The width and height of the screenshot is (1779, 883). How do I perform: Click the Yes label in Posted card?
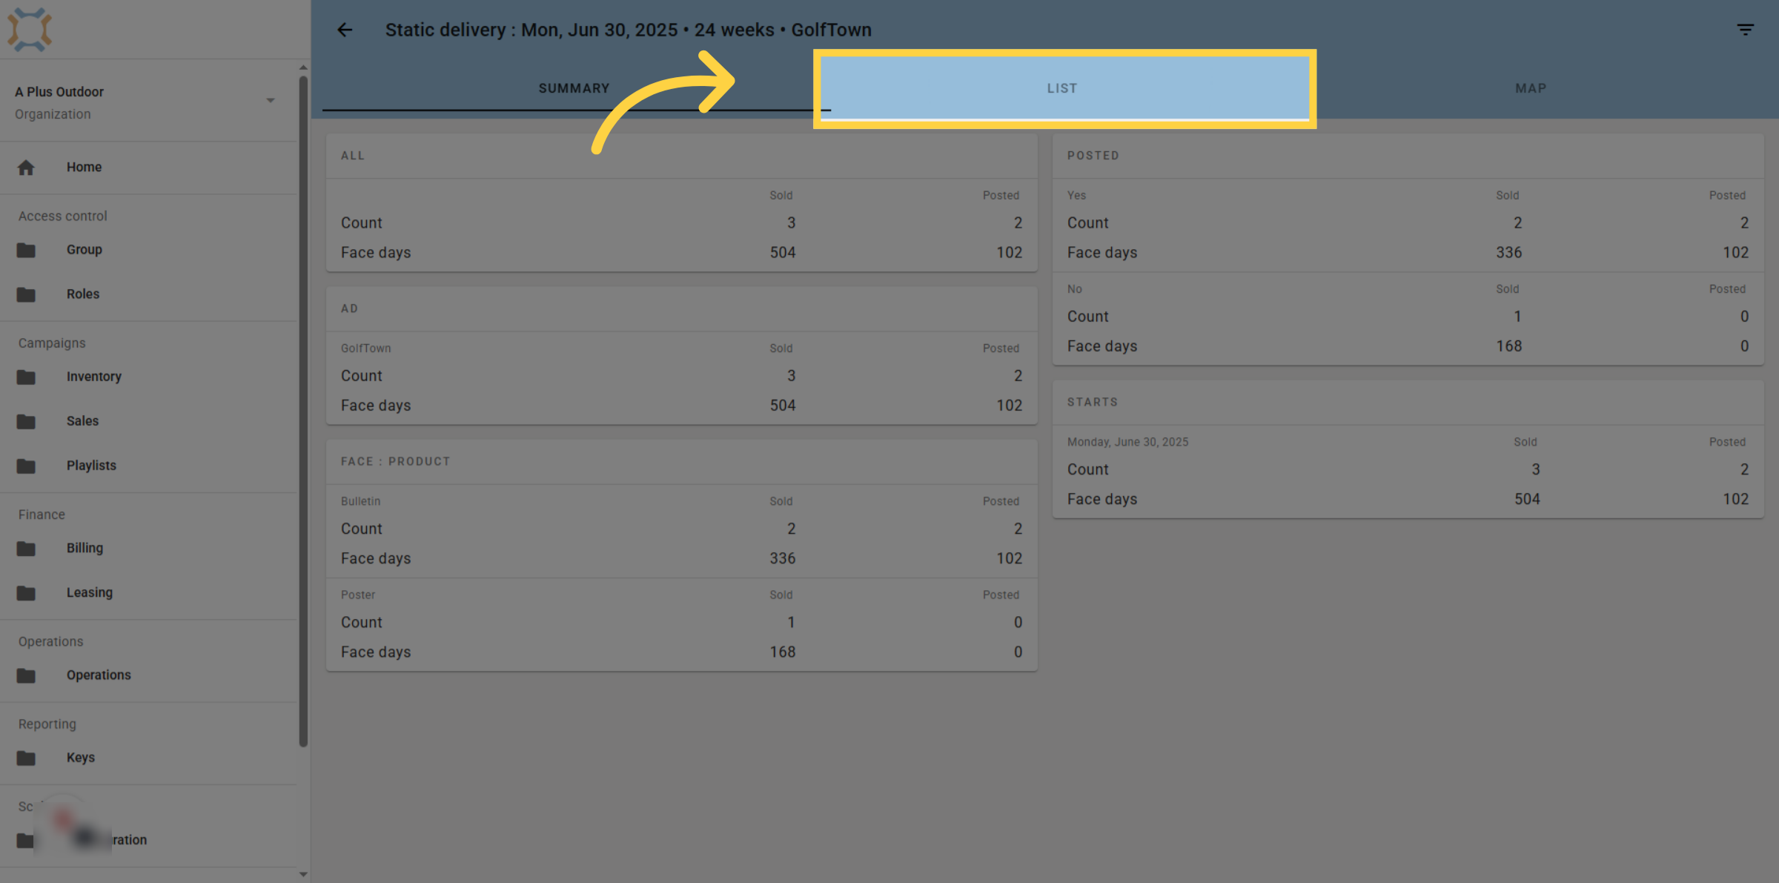(1076, 196)
